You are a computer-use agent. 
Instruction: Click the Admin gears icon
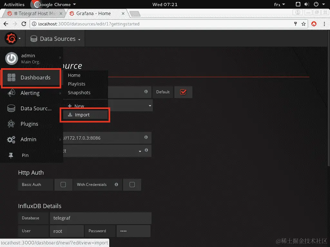click(x=11, y=140)
